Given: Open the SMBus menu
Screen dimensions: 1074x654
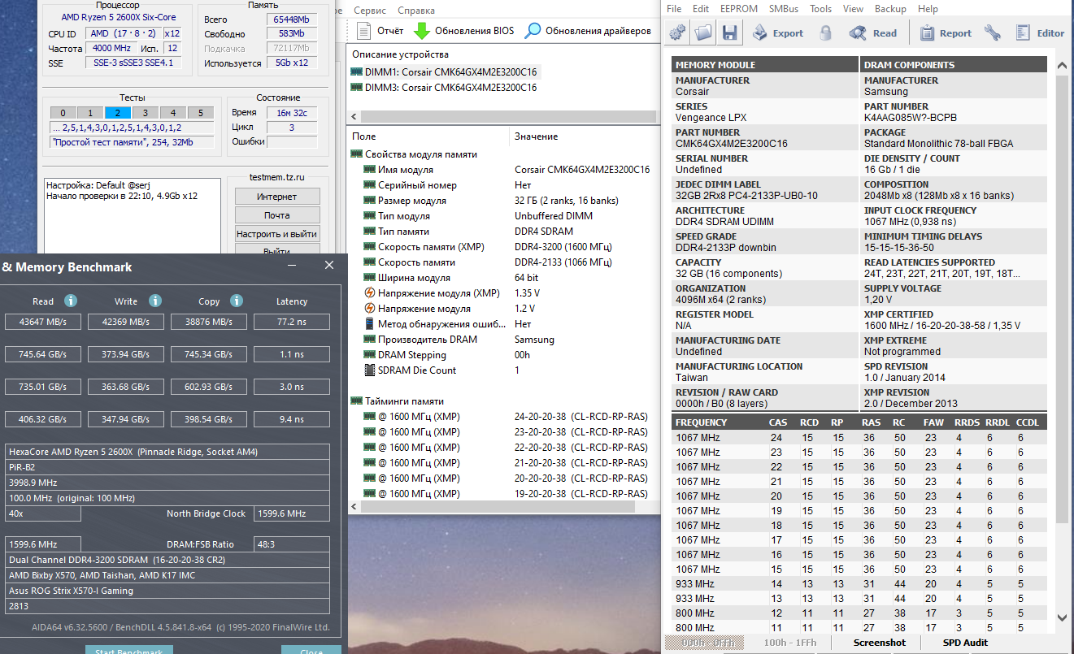Looking at the screenshot, I should 784,9.
